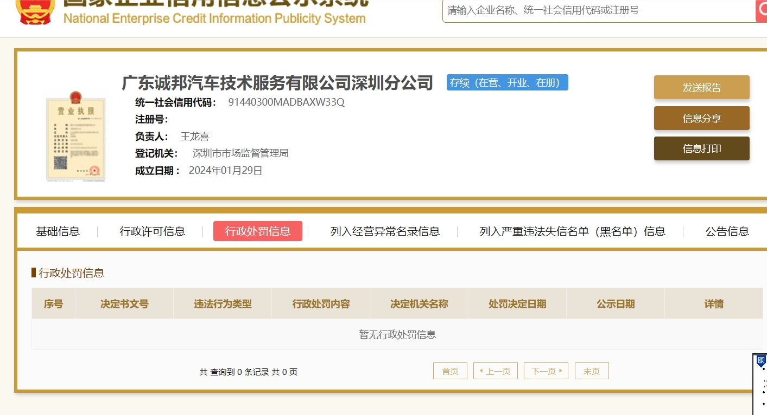Click the company search input field
Viewport: 767px width, 415px height.
pyautogui.click(x=599, y=11)
